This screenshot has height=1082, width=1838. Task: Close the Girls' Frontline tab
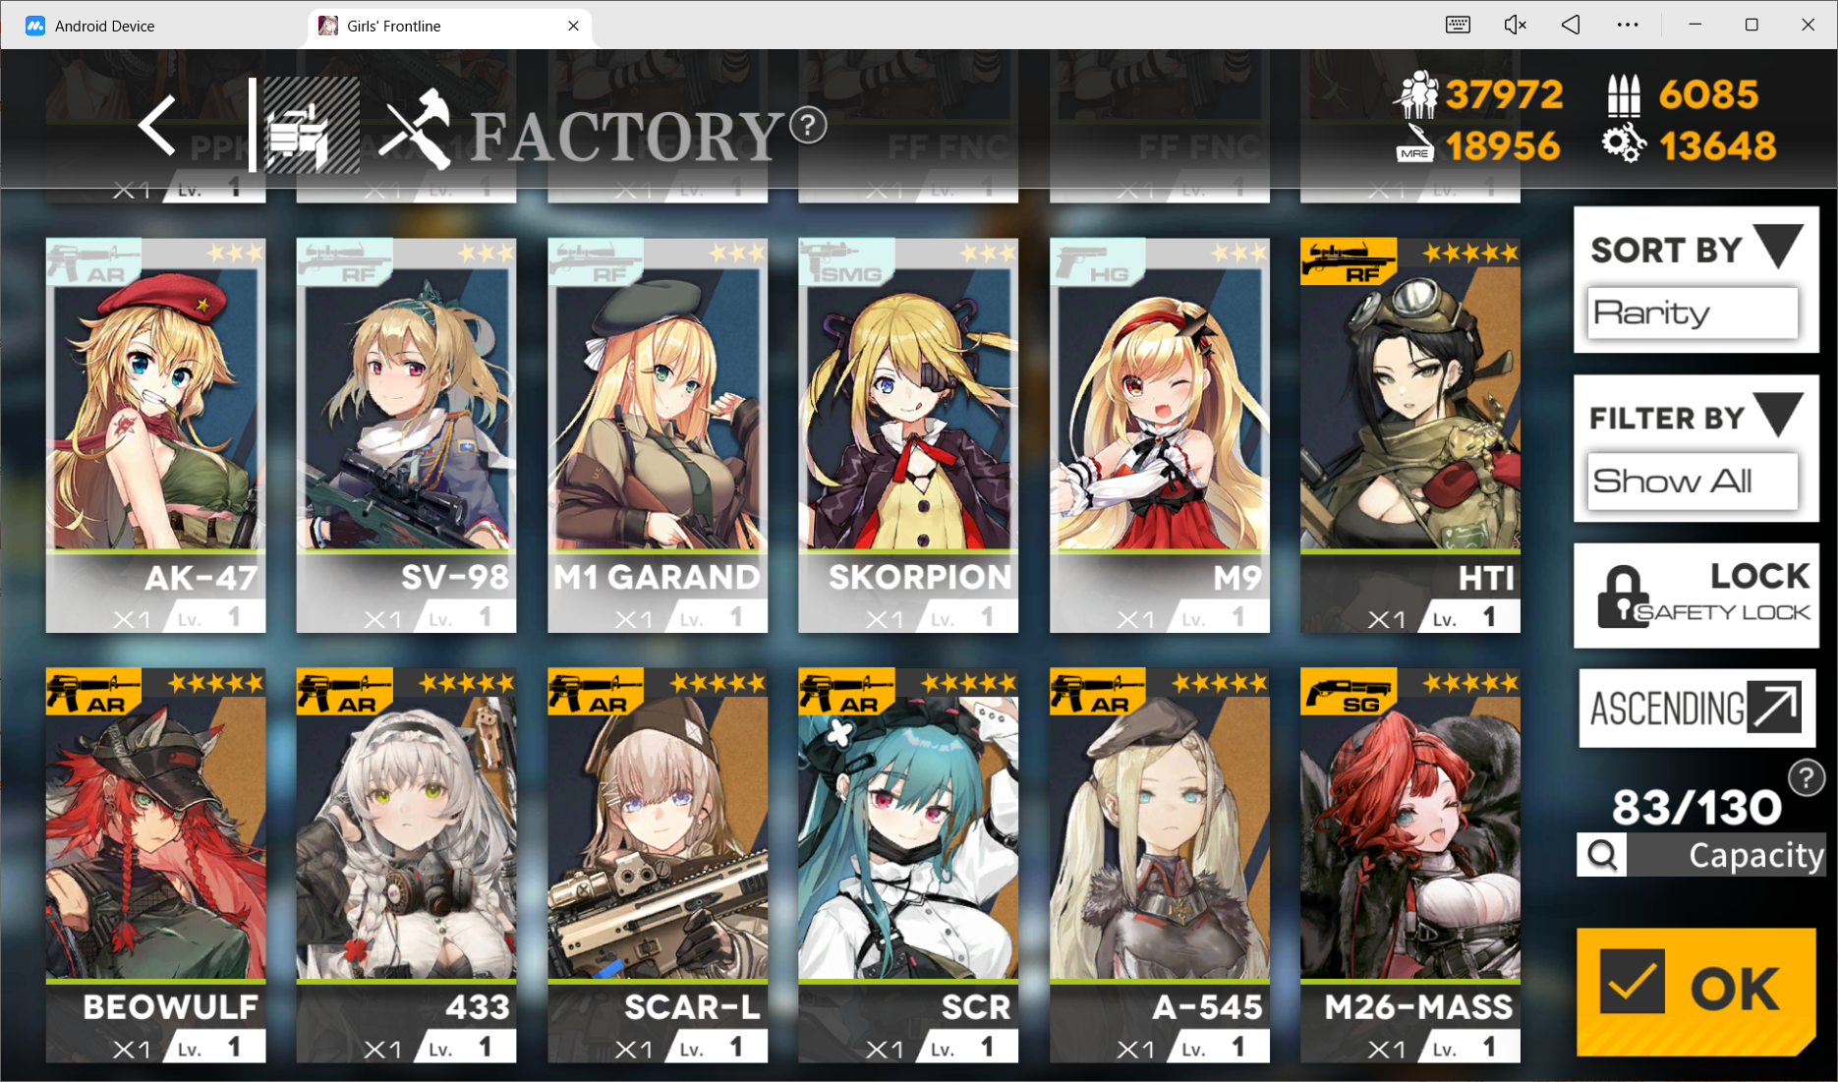[x=573, y=26]
